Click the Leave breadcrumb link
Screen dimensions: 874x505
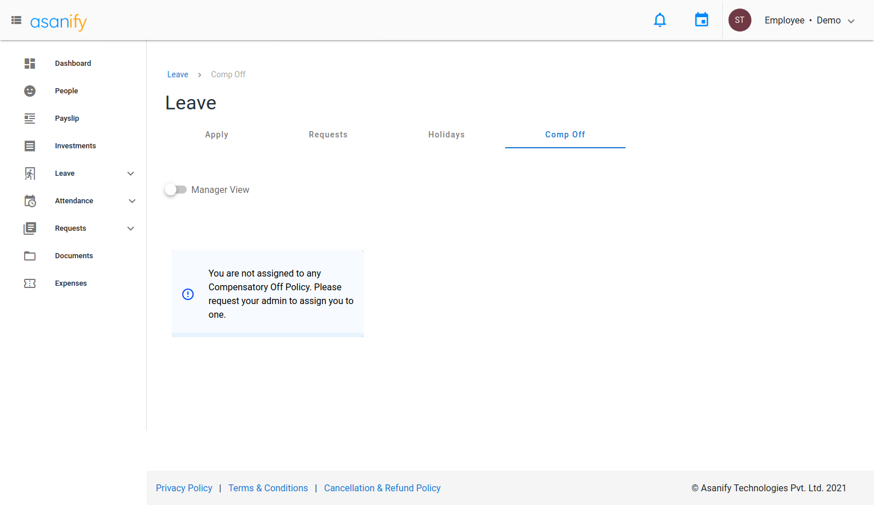tap(178, 74)
